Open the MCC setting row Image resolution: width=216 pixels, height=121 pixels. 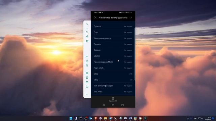[113, 74]
